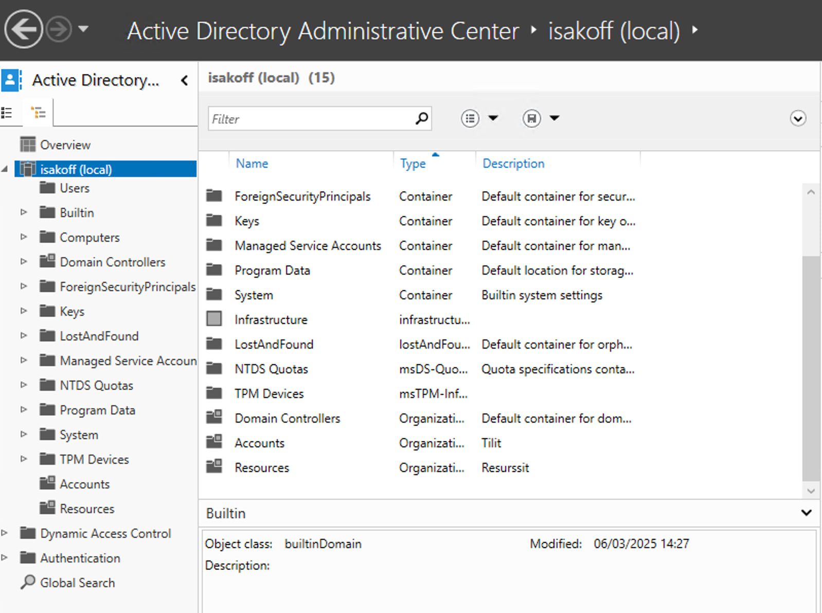Image resolution: width=822 pixels, height=613 pixels.
Task: Click the save query disk icon
Action: [x=531, y=119]
